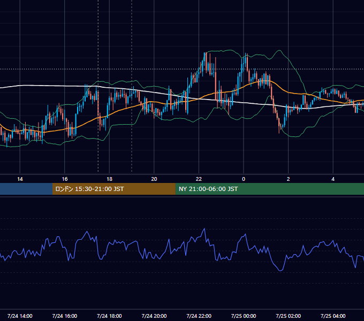Click hour label 20 on price chart axis
364x321 pixels.
pyautogui.click(x=154, y=179)
